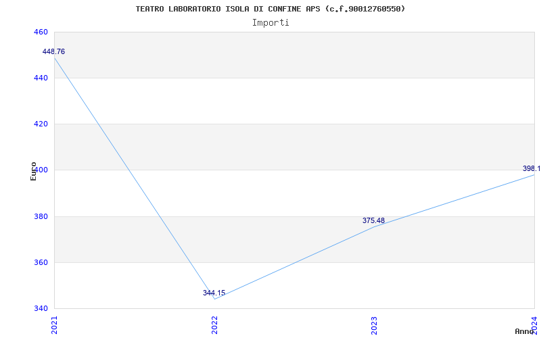The height and width of the screenshot is (338, 541).
Task: Click the data label 344.15
Action: coord(214,293)
